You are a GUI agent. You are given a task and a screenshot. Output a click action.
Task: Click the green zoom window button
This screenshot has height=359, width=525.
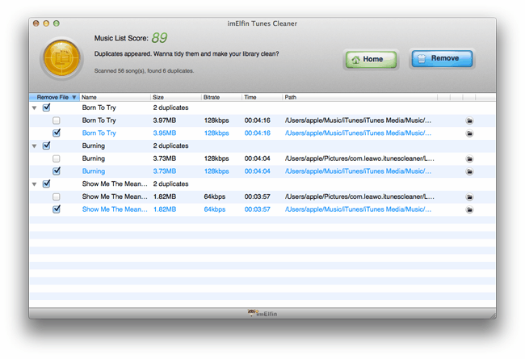click(57, 23)
